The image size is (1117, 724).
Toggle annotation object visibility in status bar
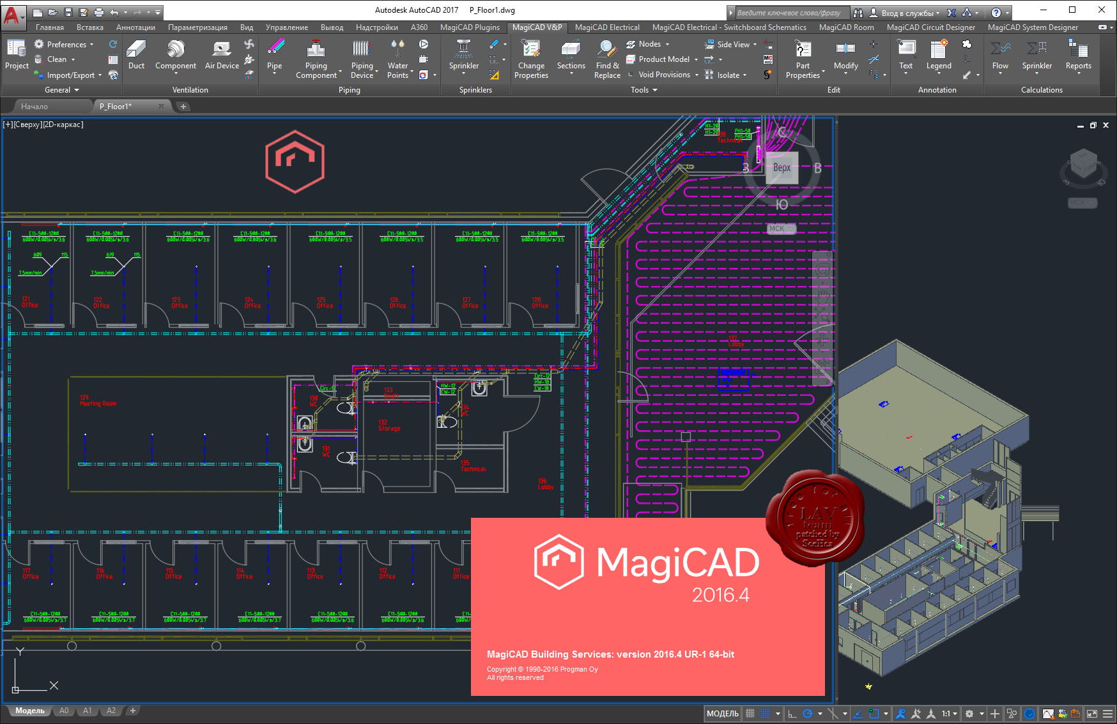pyautogui.click(x=901, y=714)
